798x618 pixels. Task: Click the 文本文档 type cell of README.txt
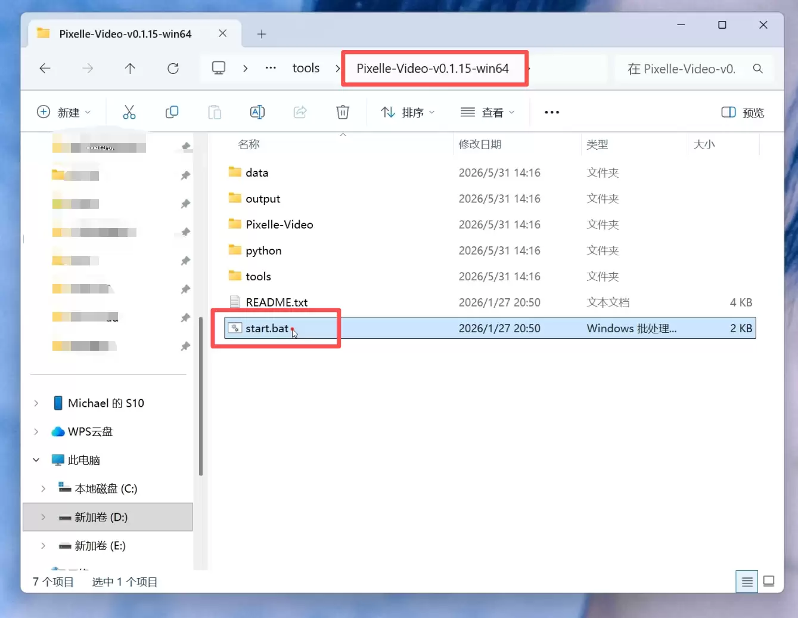[608, 302]
